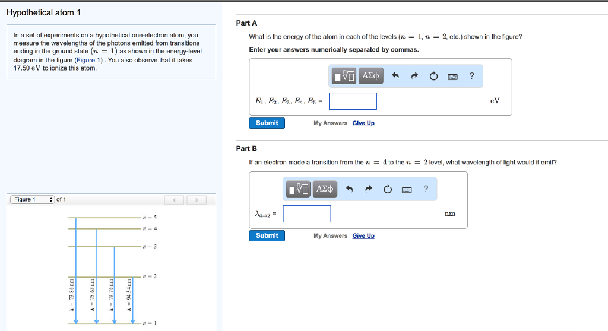Reset the Part B answer field
This screenshot has height=331, width=608.
tap(388, 189)
